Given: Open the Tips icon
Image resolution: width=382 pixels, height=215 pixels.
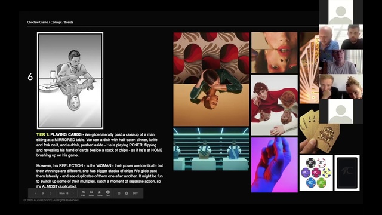Looking at the screenshot, I should pyautogui.click(x=108, y=193).
